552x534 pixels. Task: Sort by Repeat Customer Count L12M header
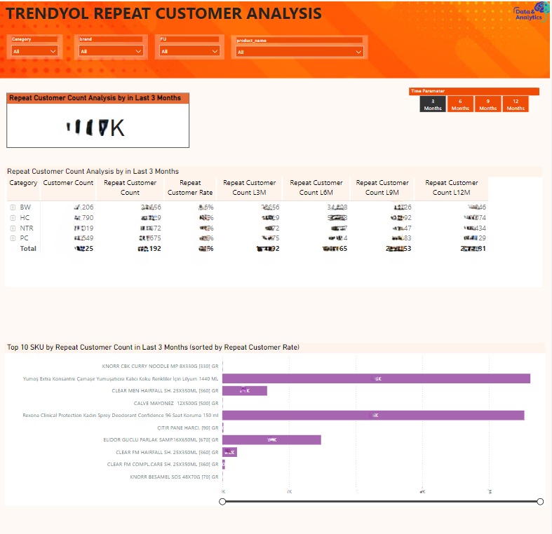click(451, 188)
